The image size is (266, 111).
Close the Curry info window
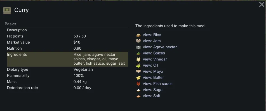pos(262,4)
